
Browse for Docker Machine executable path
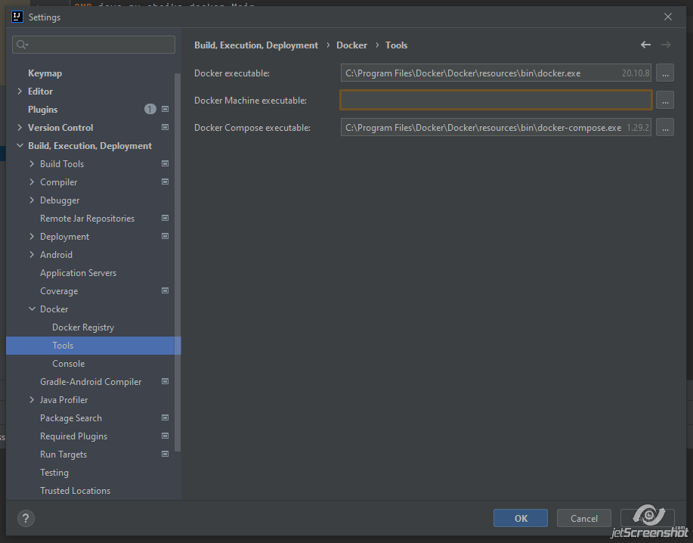coord(665,101)
